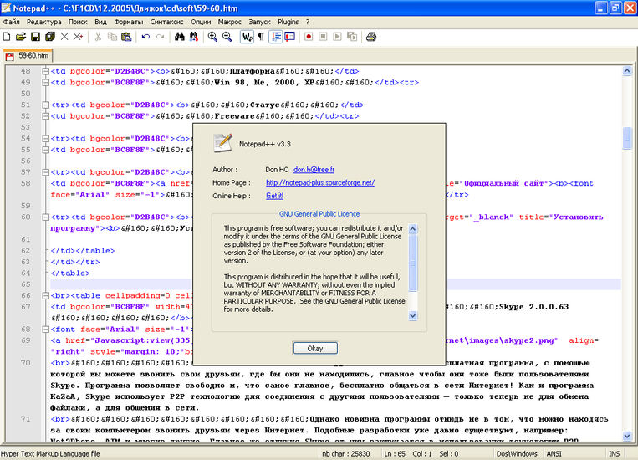Click the Dos\Windows status bar entry

pos(517,454)
